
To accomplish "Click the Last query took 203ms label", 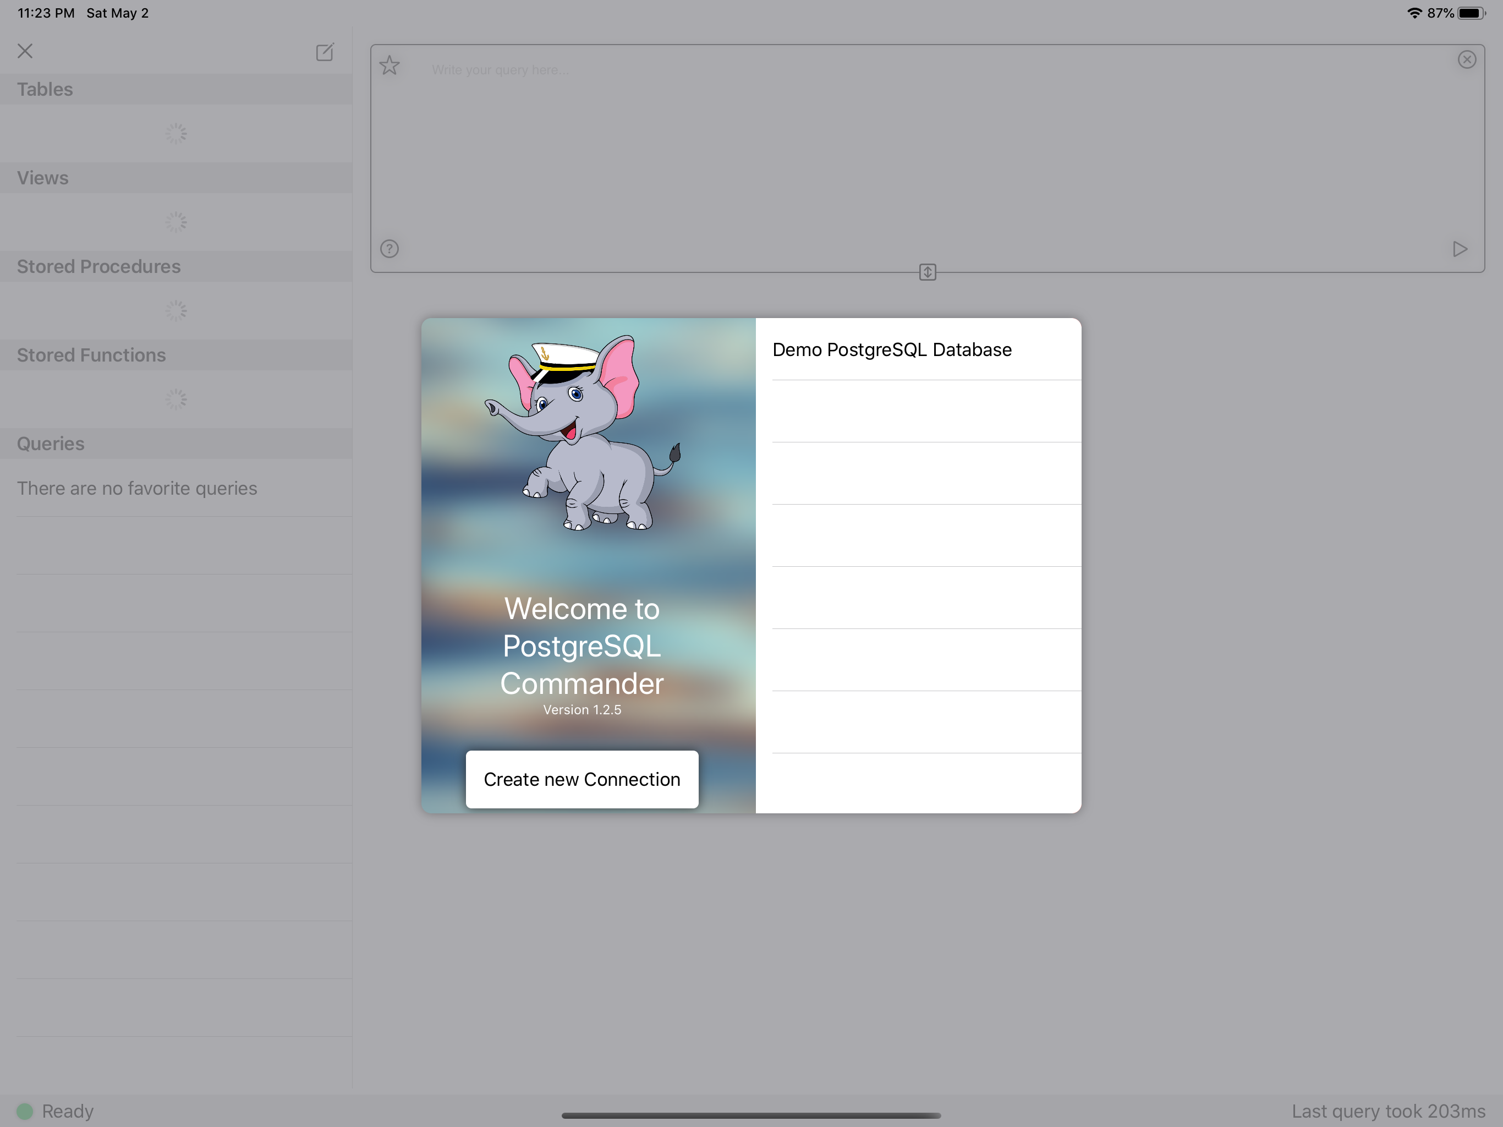I will [x=1388, y=1112].
